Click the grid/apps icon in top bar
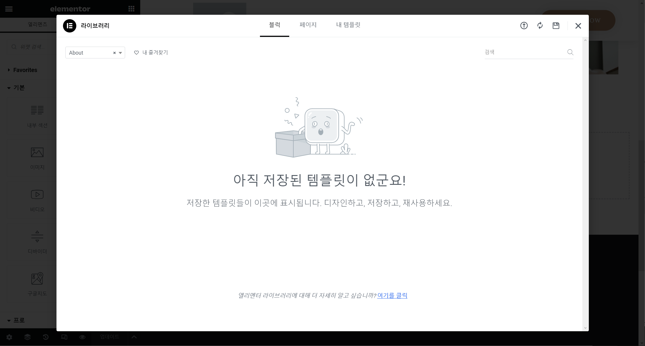This screenshot has height=346, width=645. click(x=132, y=9)
